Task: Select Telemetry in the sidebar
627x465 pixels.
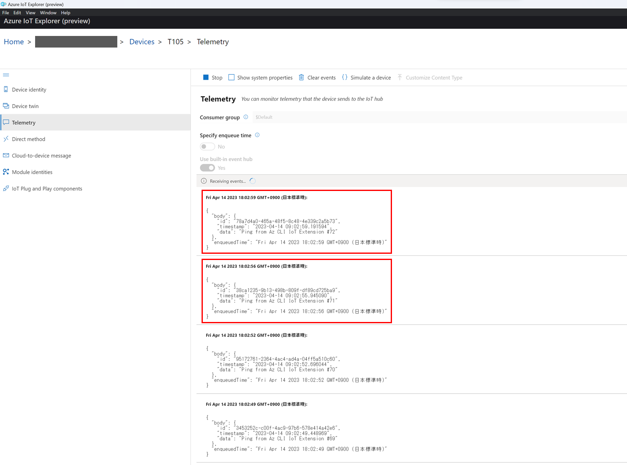Action: click(x=95, y=122)
